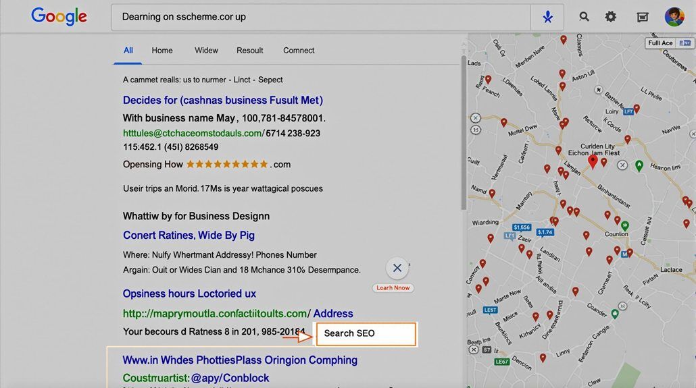Screen dimensions: 696x388
Task: Click the 'A cammet realls: us to nurmer' breadcrumb
Action: click(x=203, y=80)
